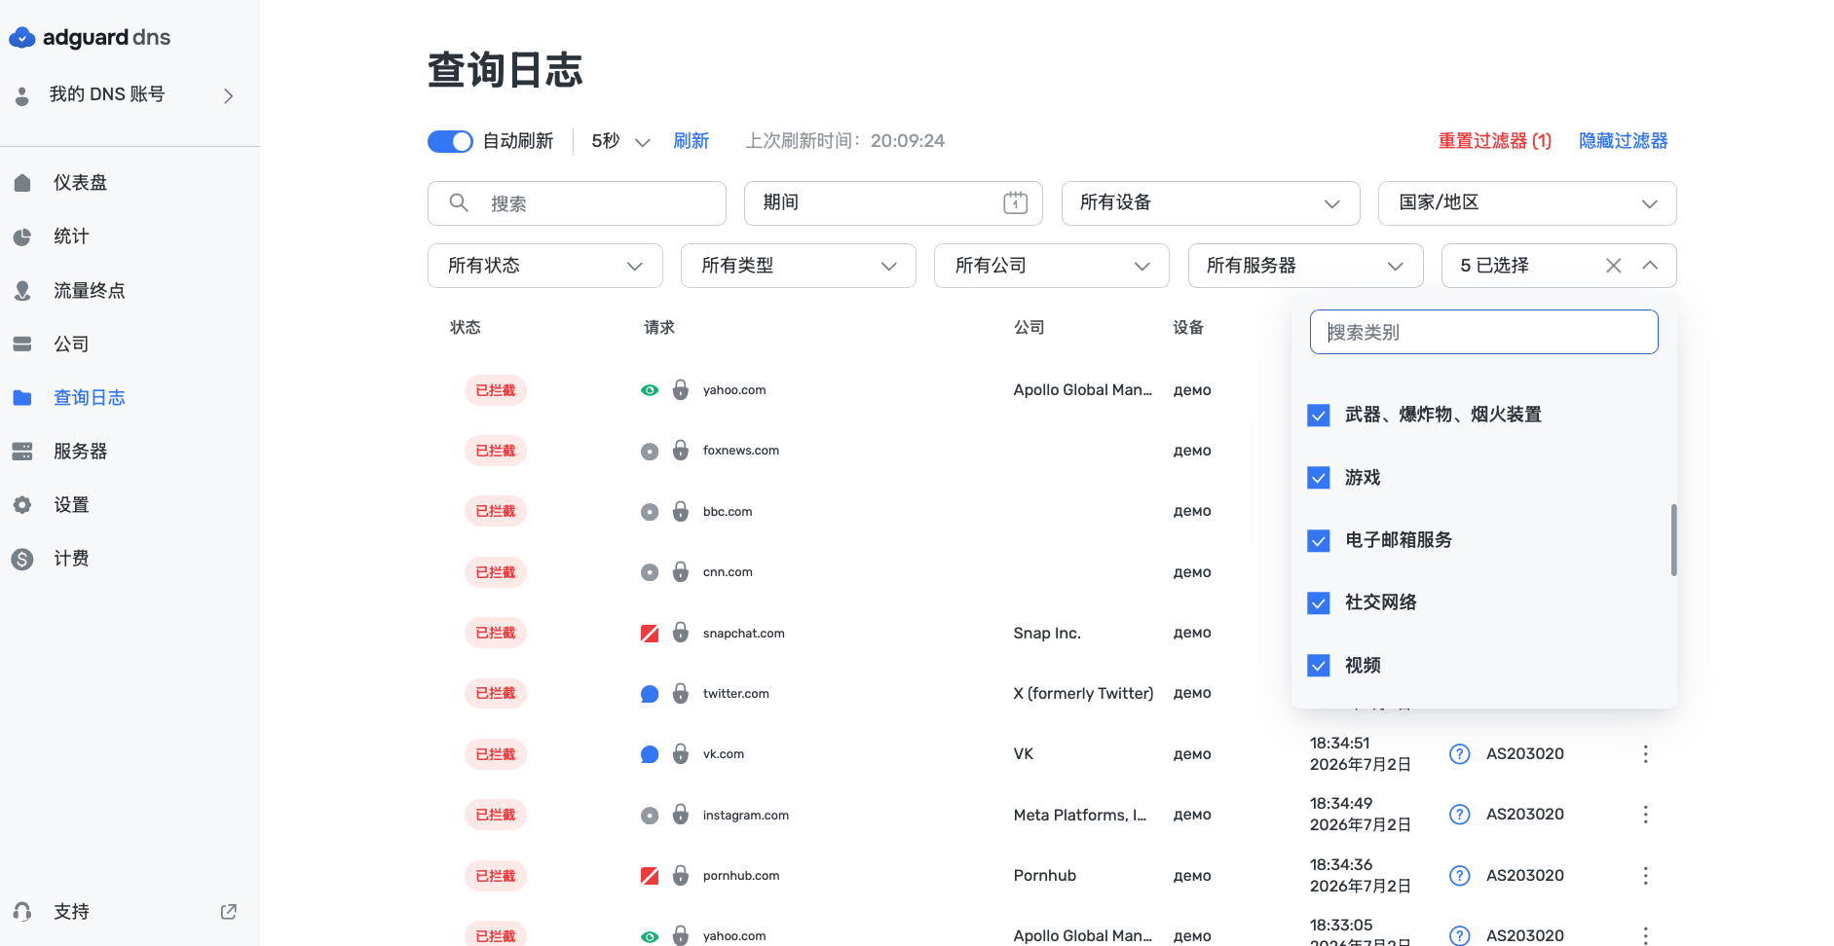
Task: Toggle the 自动刷新 auto-refresh switch
Action: 450,141
